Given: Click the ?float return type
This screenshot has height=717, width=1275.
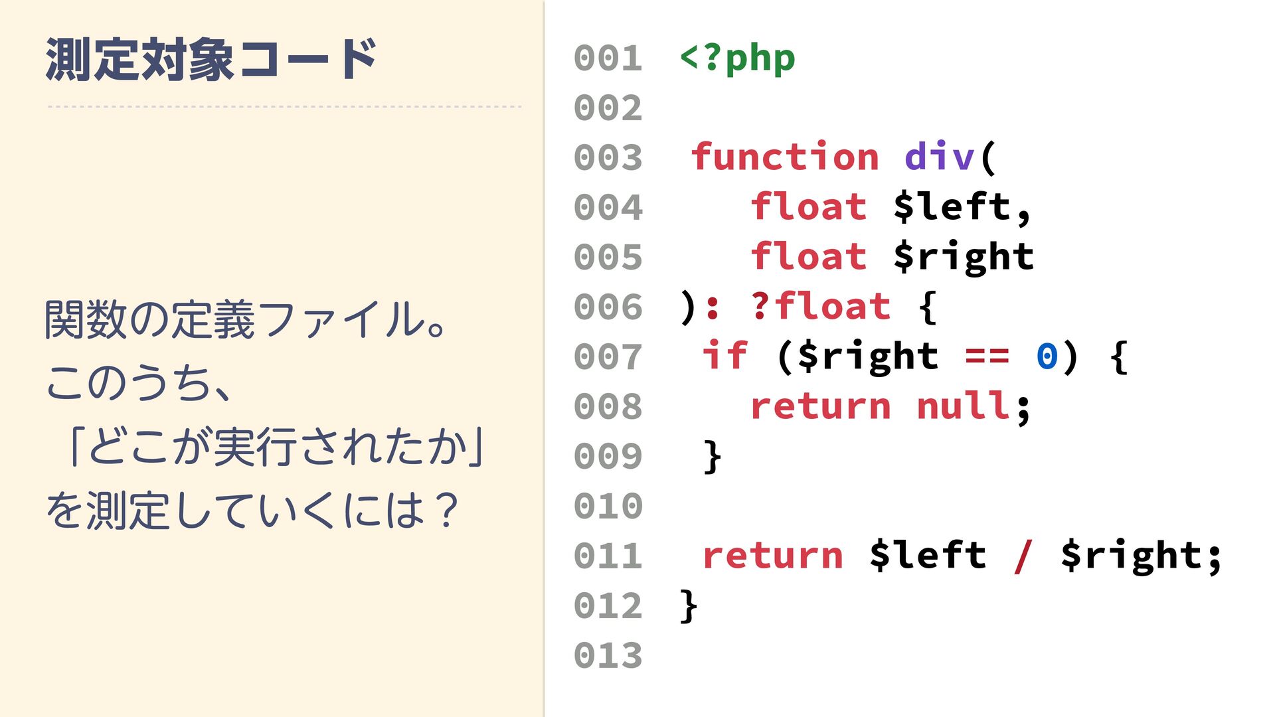Looking at the screenshot, I should [820, 307].
